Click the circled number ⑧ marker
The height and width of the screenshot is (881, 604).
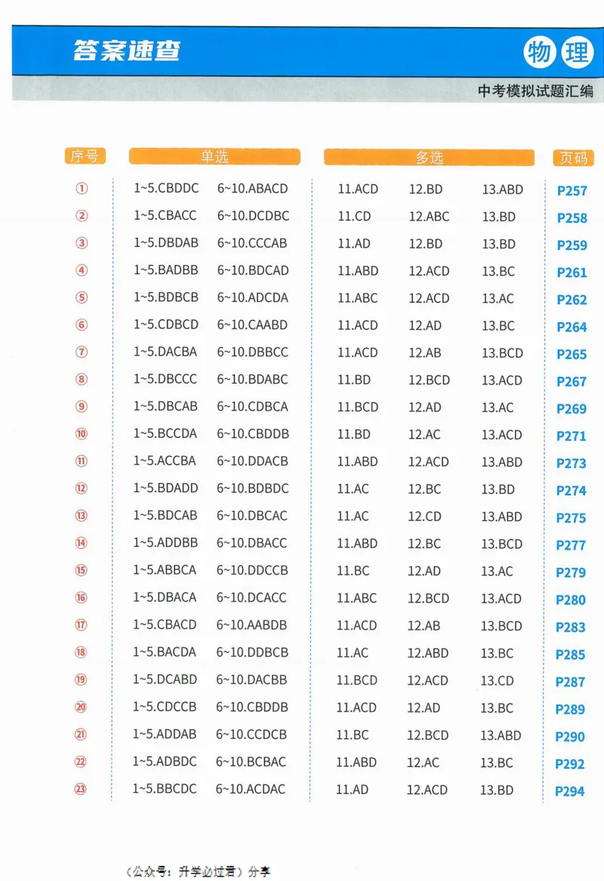[x=82, y=380]
